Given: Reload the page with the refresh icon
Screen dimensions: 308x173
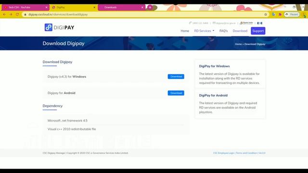Looking at the screenshot, I should (17, 14).
